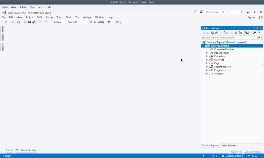Screen dimensions: 264x158
Task: Click the Sign in link
Action: 251,17
